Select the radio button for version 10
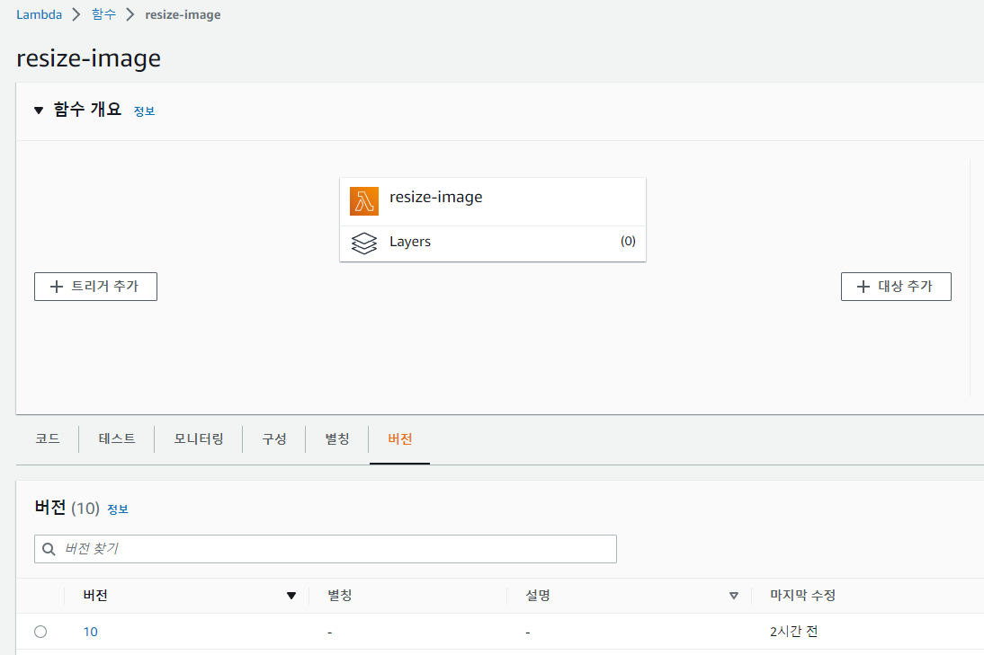Viewport: 984px width, 655px height. 40,631
